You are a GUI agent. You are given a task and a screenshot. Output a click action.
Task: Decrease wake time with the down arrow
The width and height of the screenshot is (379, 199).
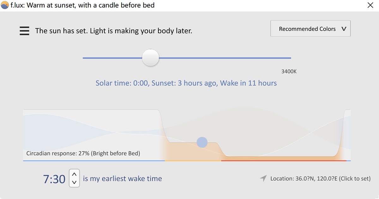(74, 182)
